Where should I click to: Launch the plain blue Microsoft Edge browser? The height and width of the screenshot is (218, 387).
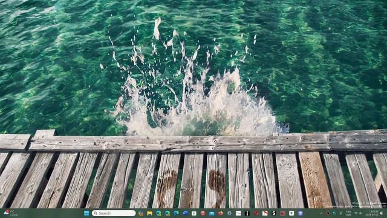click(176, 213)
